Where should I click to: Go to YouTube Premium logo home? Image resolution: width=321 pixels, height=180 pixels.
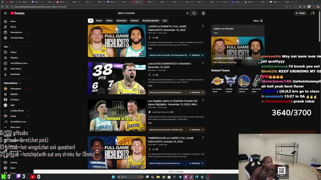coord(17,13)
